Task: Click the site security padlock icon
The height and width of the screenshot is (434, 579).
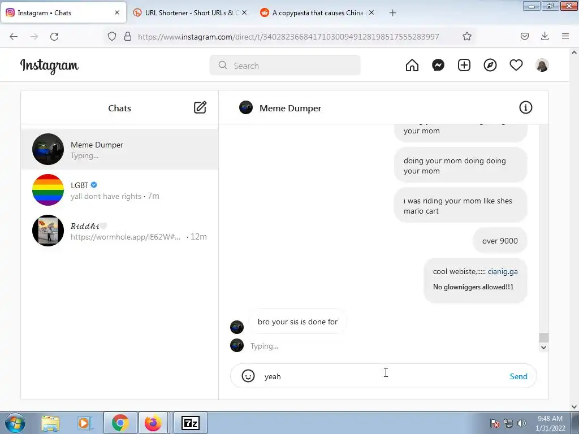Action: tap(128, 36)
